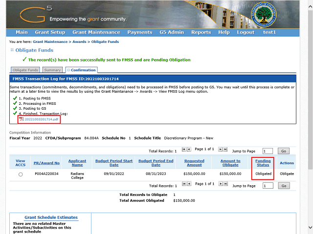
Task: Click the 09/01/2022 start date cell
Action: click(114, 174)
